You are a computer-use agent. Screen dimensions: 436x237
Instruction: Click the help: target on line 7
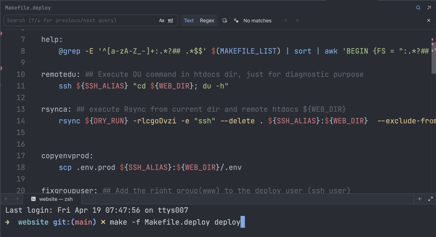(x=52, y=39)
